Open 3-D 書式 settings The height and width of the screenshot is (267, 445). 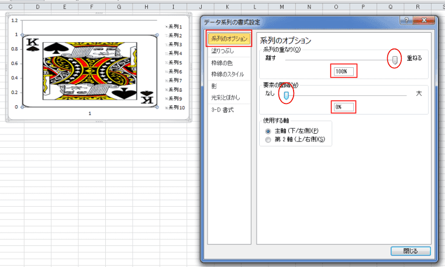tap(222, 110)
